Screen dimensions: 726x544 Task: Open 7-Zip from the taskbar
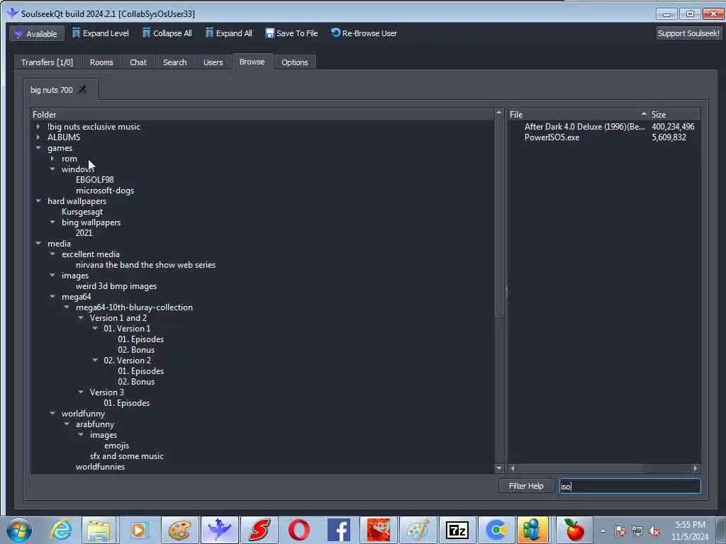457,530
